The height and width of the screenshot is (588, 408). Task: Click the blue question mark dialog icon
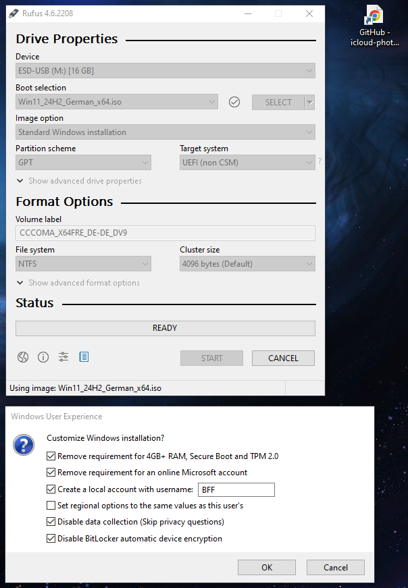click(24, 445)
